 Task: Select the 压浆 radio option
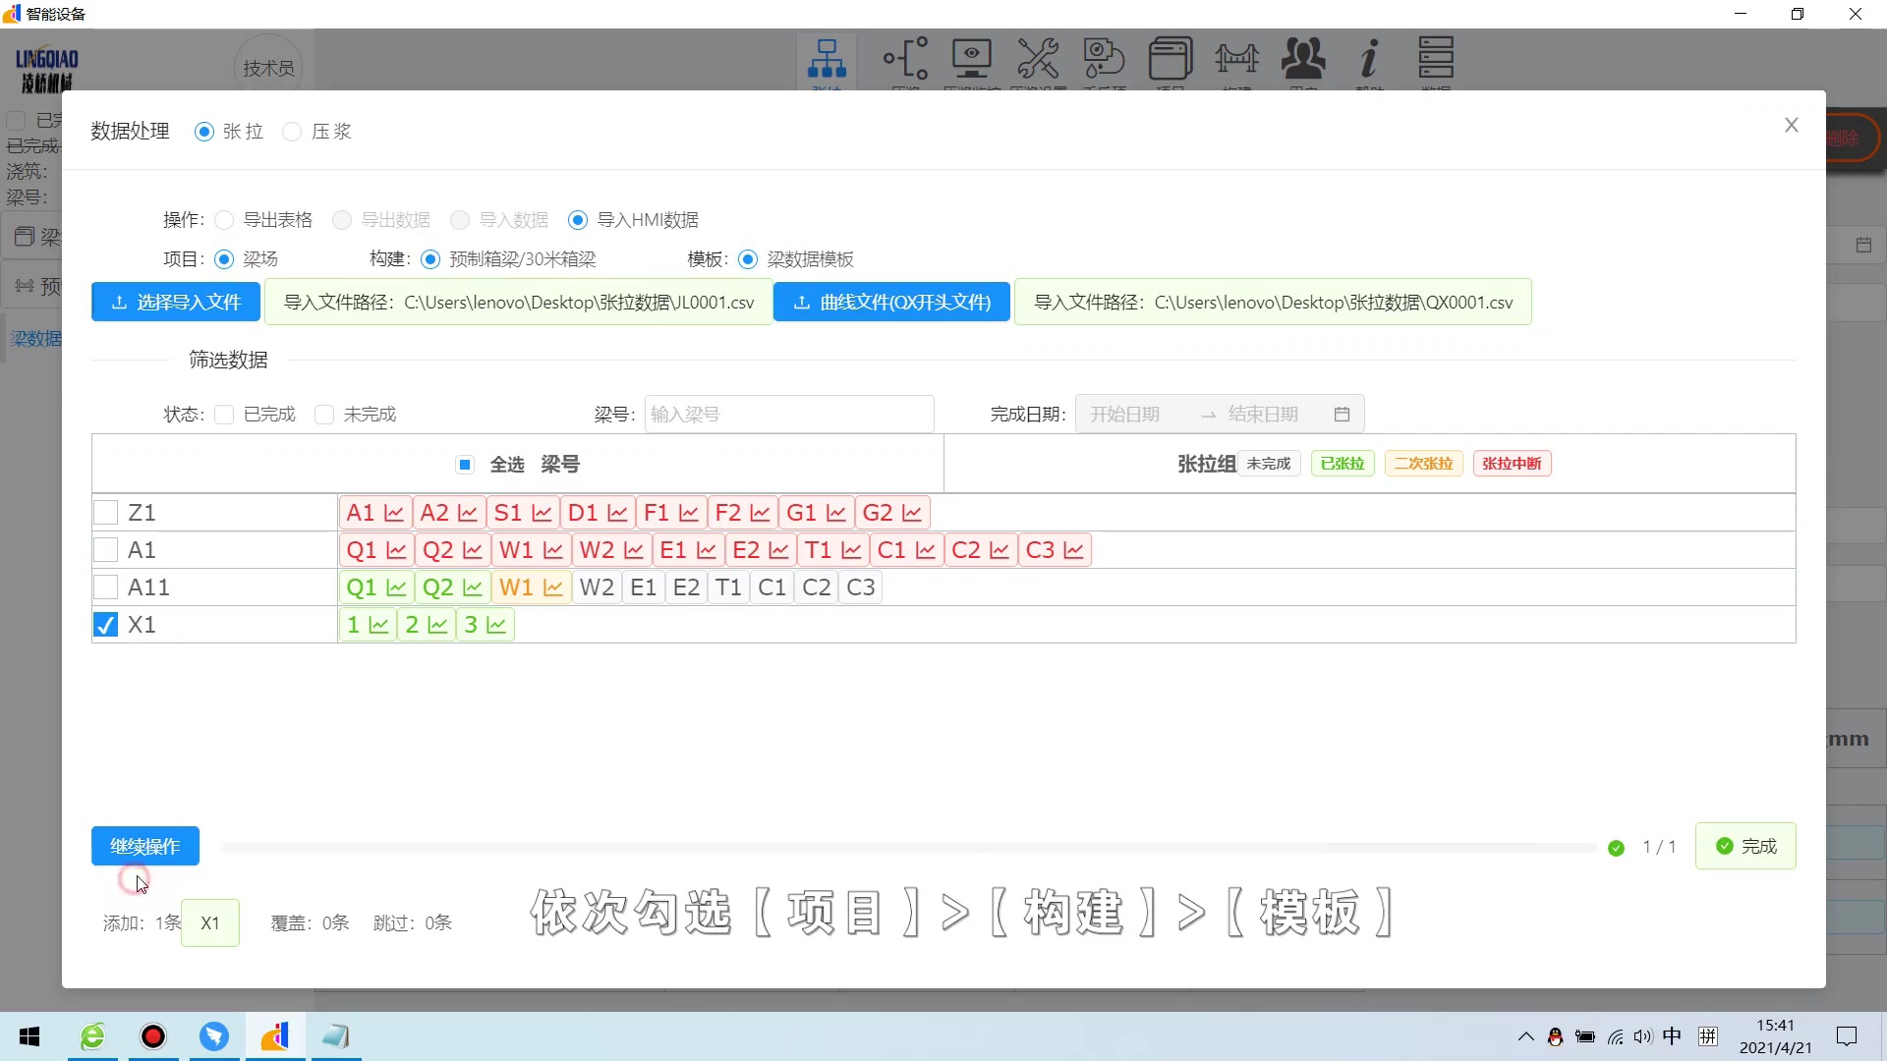pyautogui.click(x=292, y=132)
